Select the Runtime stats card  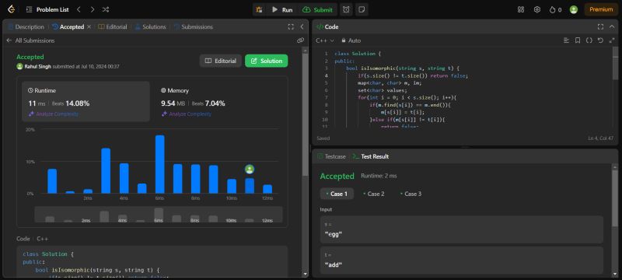click(x=86, y=102)
